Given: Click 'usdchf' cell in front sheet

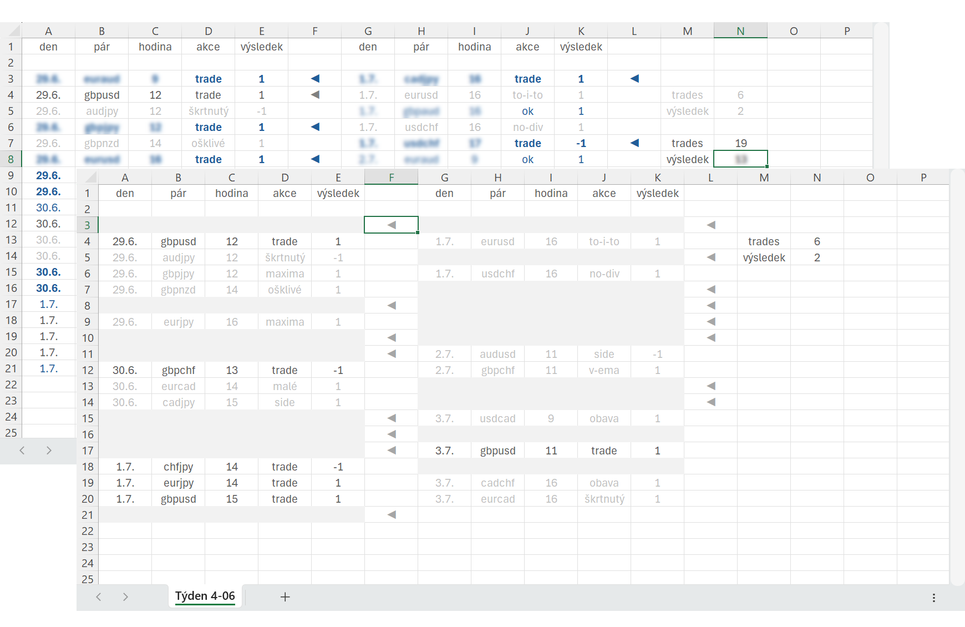Looking at the screenshot, I should pyautogui.click(x=498, y=274).
